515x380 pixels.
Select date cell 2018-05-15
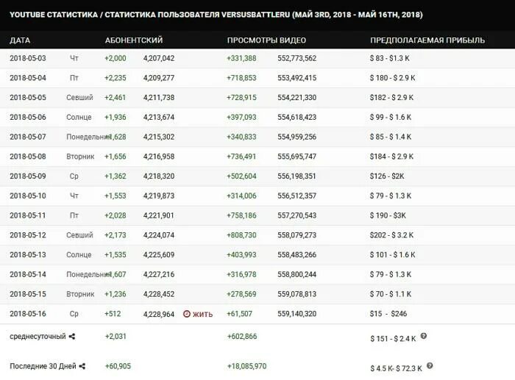point(28,294)
